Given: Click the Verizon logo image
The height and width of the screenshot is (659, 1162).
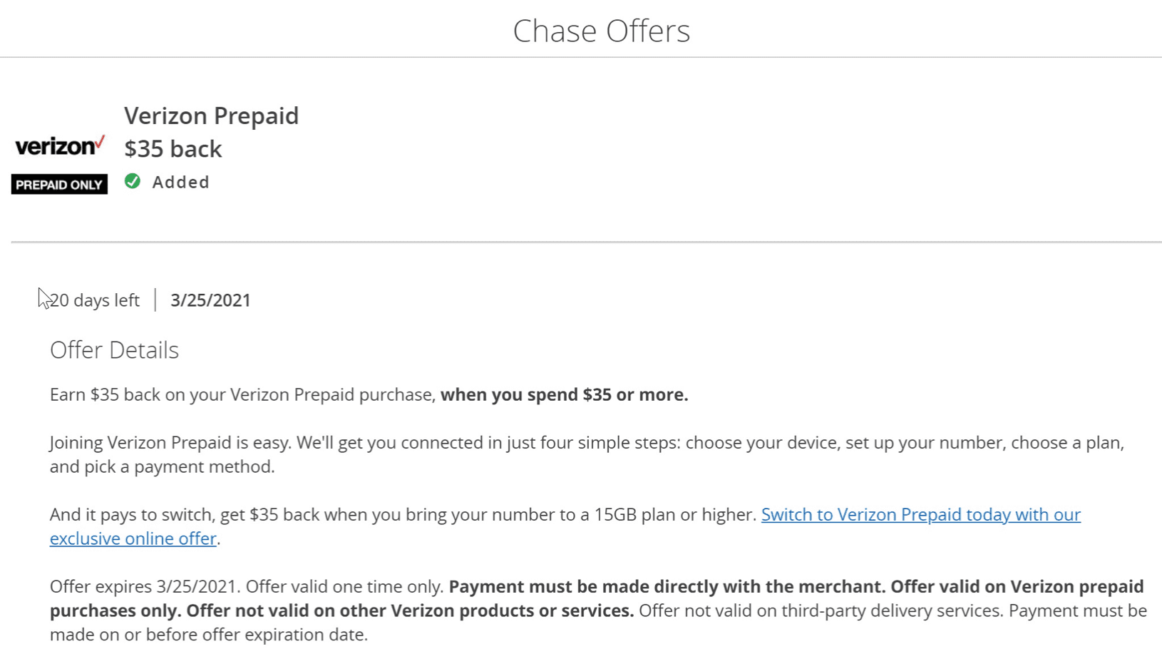Looking at the screenshot, I should pyautogui.click(x=60, y=145).
